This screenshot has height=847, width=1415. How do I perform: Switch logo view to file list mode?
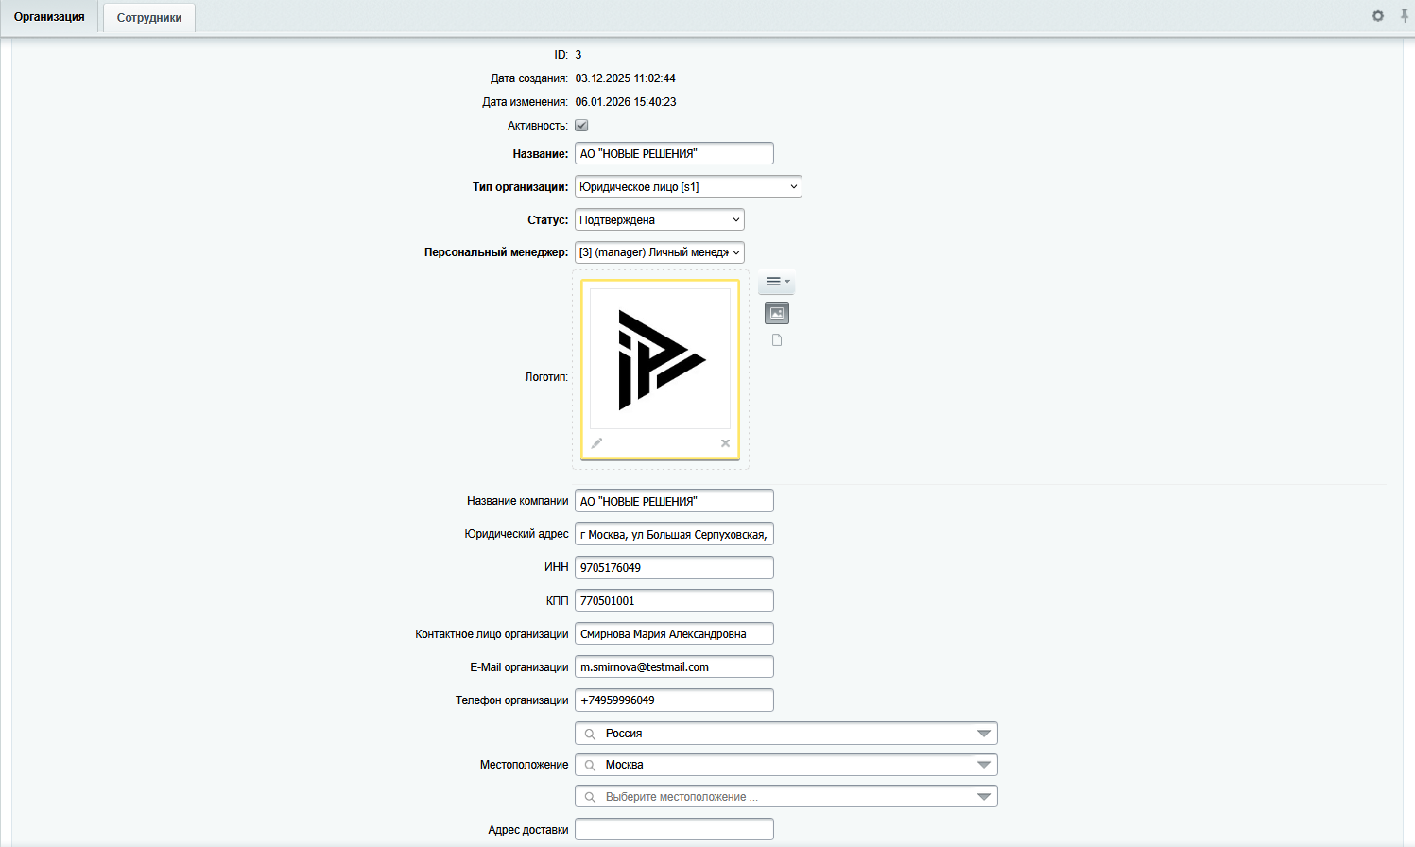[776, 340]
